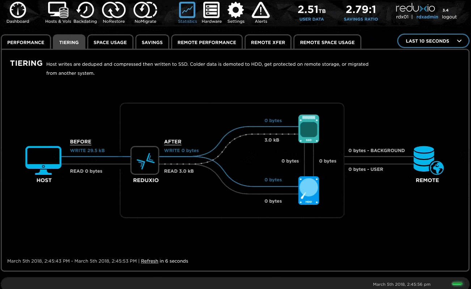Go to Hosts & Vols icon
This screenshot has width=471, height=289.
pyautogui.click(x=58, y=10)
